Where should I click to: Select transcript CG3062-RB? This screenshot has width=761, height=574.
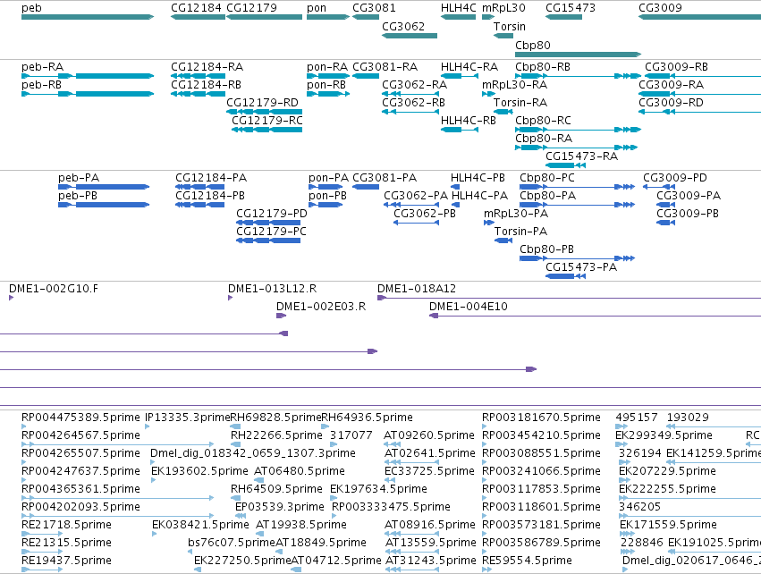(413, 103)
